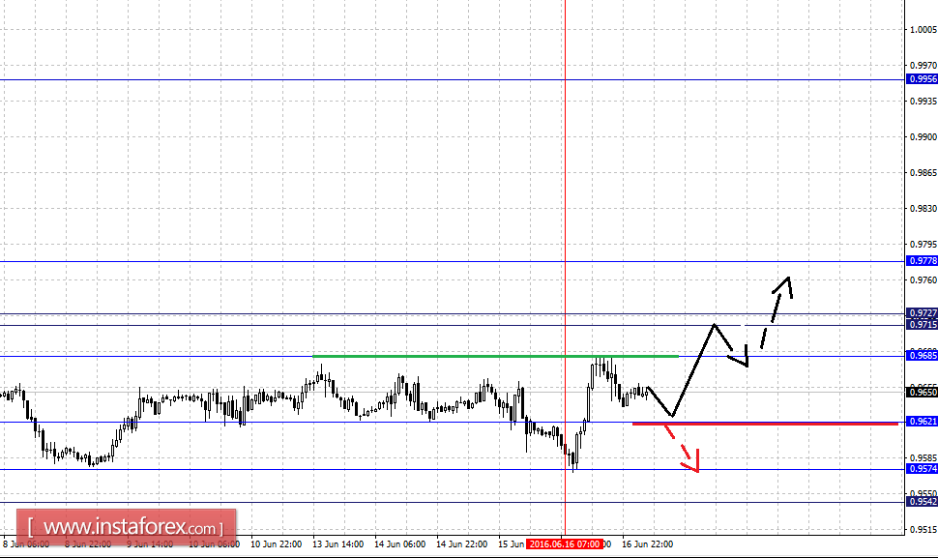This screenshot has width=938, height=558.
Task: Click the 0.9685 price level label
Action: [922, 355]
